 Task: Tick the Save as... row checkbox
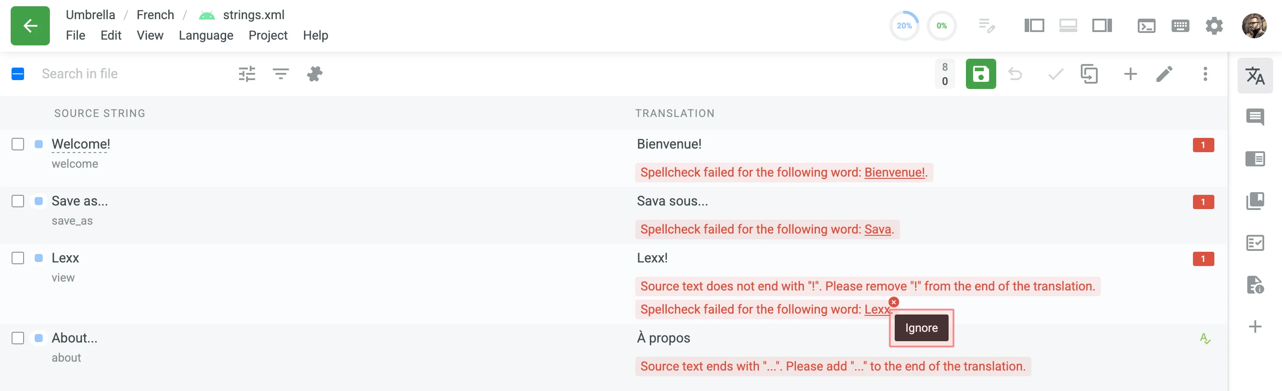coord(18,201)
